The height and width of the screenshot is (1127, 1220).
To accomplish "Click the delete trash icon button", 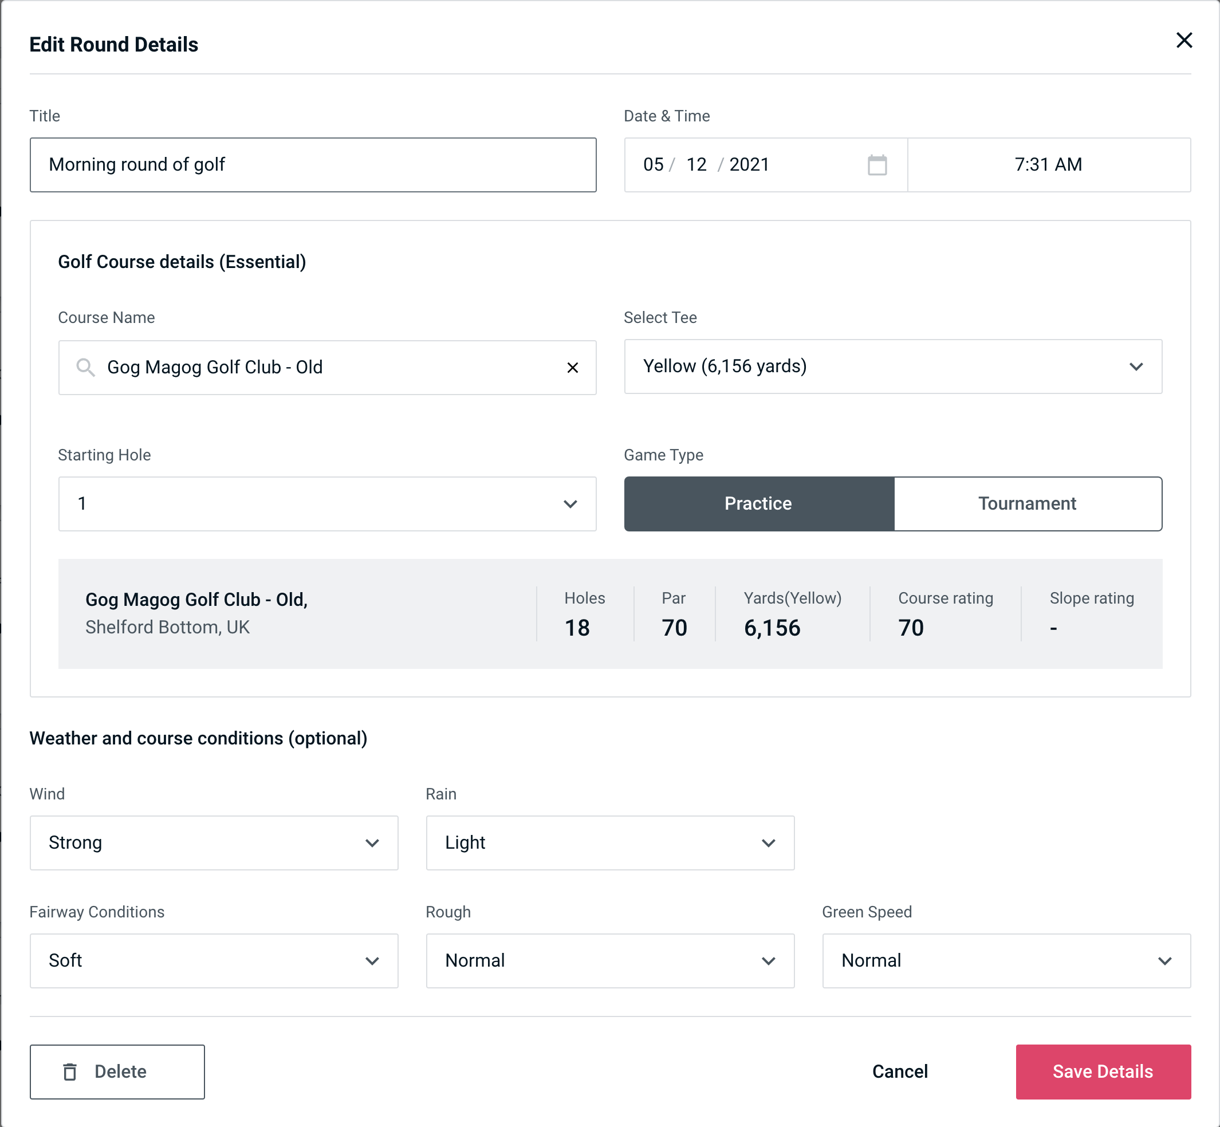I will pyautogui.click(x=72, y=1071).
